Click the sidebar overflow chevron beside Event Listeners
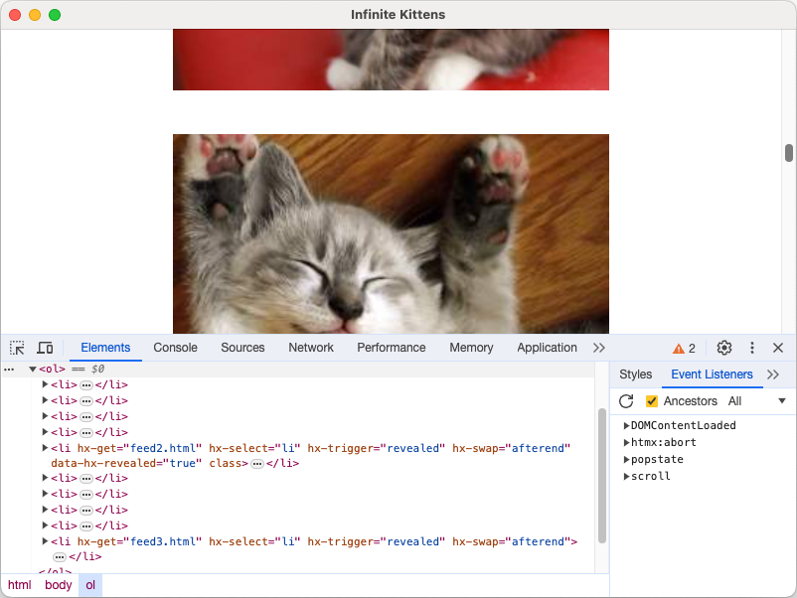 (x=774, y=374)
